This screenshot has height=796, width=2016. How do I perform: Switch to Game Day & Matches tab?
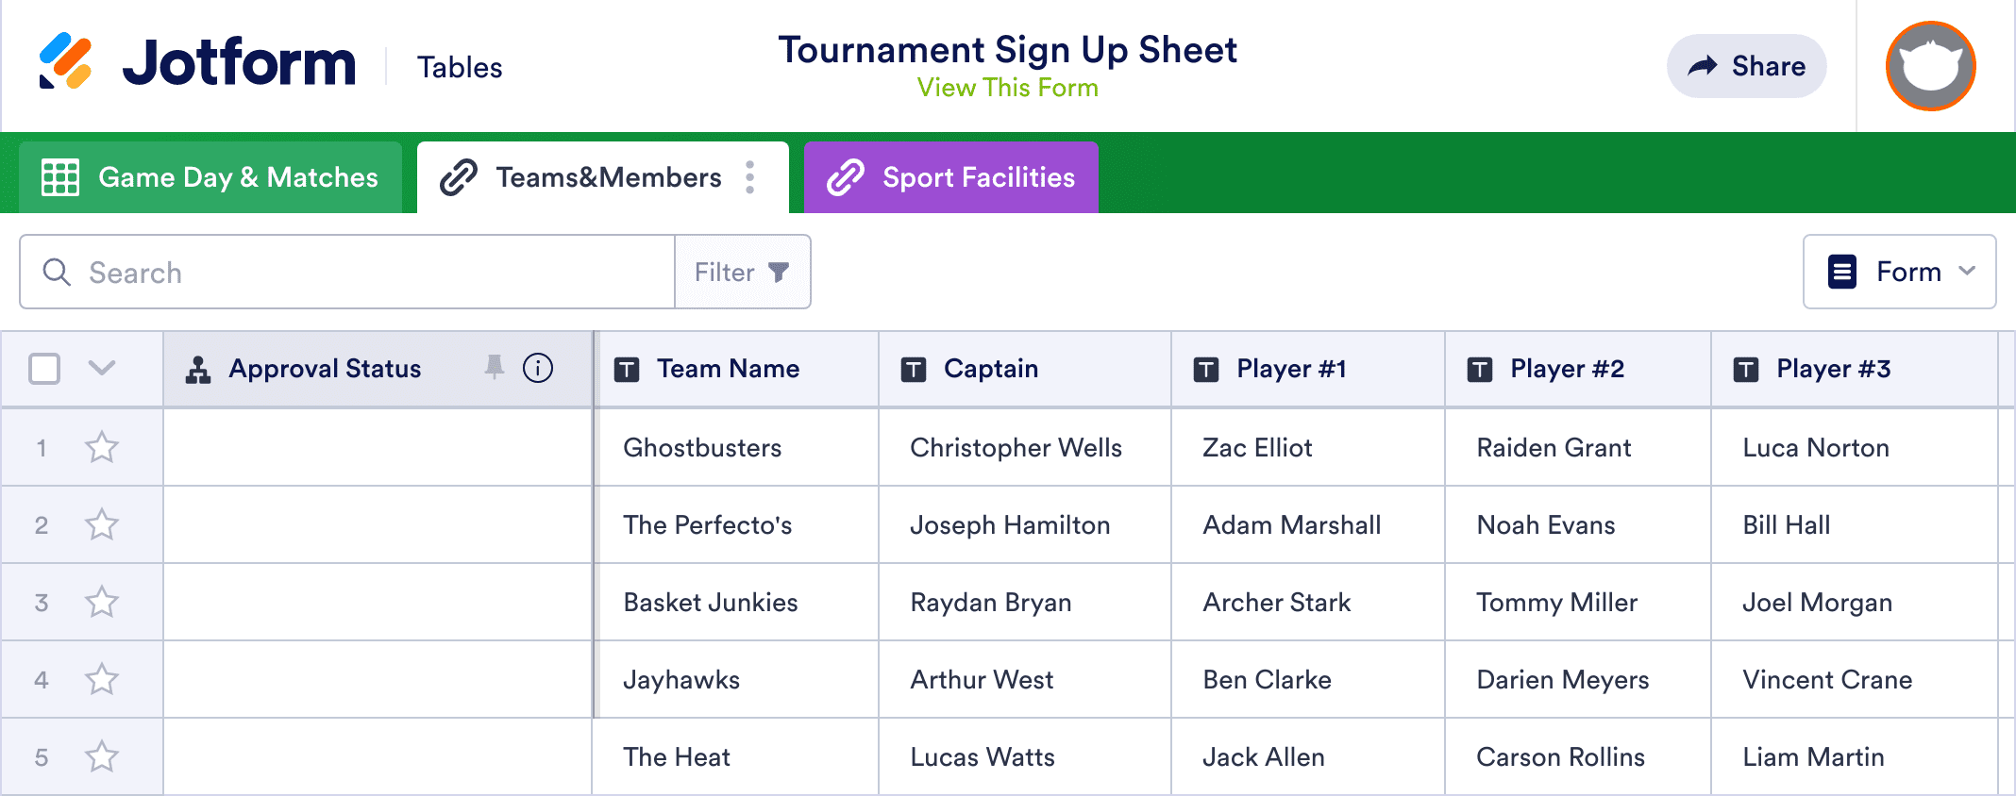(x=210, y=177)
